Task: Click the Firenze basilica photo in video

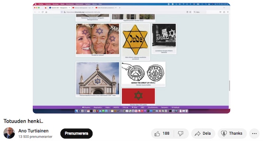Action: [x=98, y=78]
